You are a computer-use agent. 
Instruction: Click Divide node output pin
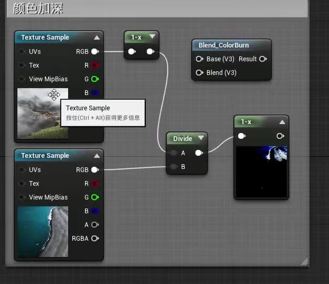coord(199,153)
